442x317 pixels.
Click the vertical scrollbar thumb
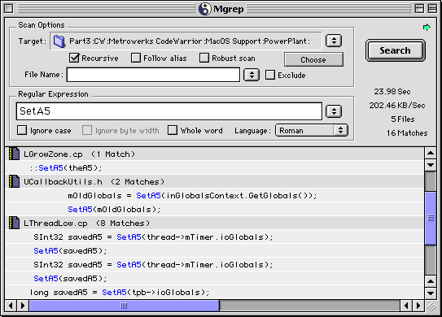pyautogui.click(x=431, y=218)
